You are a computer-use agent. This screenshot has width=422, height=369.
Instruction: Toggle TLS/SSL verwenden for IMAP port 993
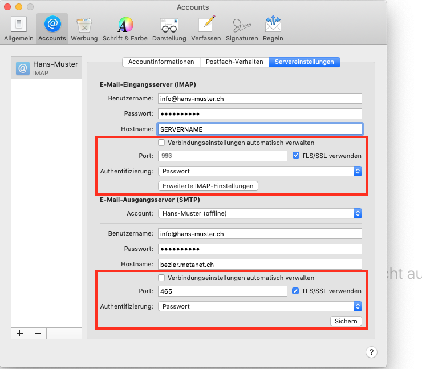pyautogui.click(x=295, y=156)
